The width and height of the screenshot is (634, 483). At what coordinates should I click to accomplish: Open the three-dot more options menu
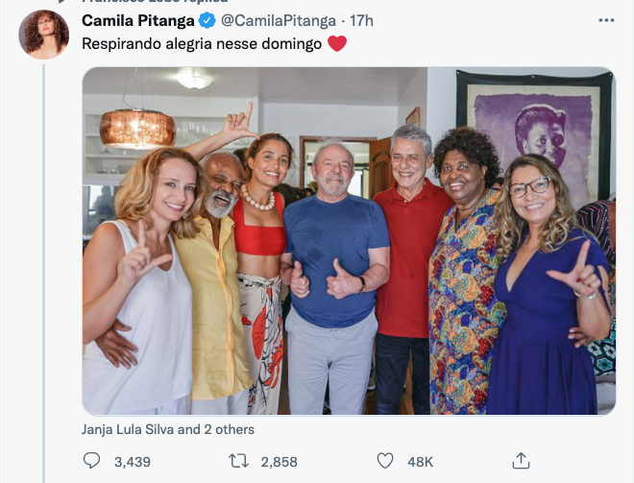(x=605, y=20)
